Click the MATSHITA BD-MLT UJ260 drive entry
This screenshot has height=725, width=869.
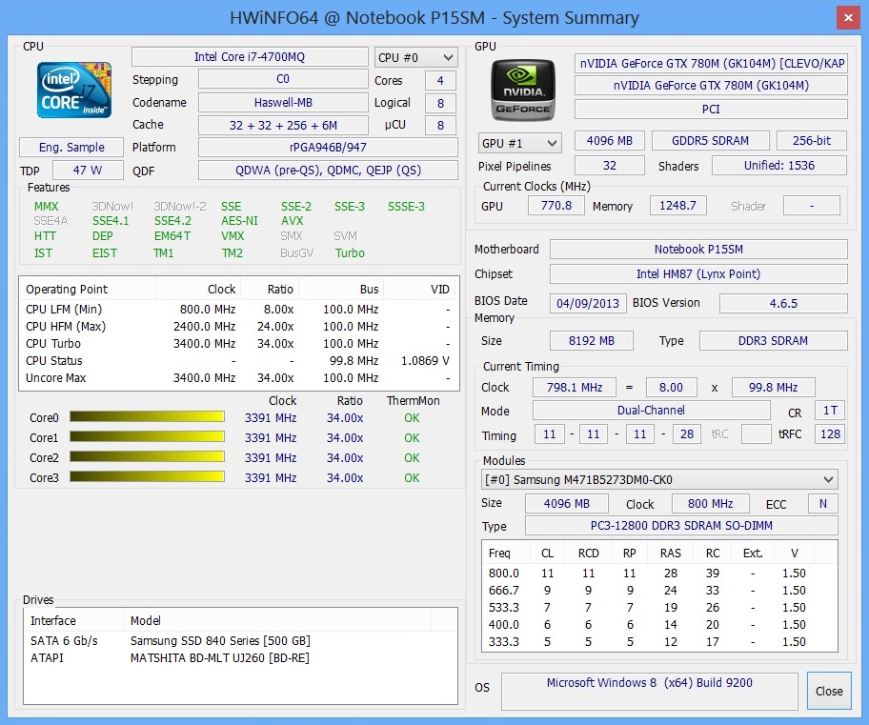click(x=240, y=658)
